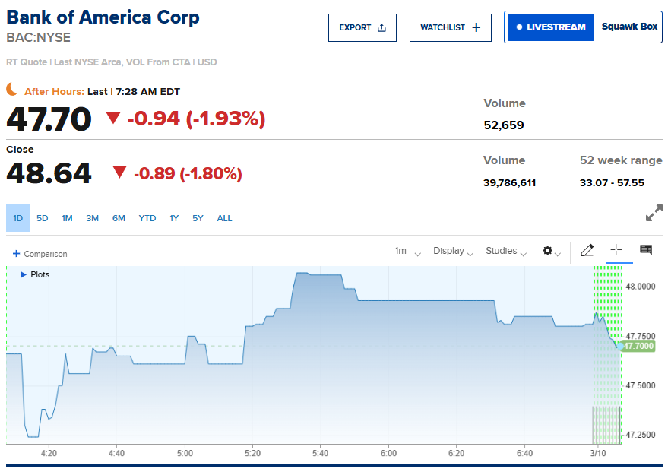Image resolution: width=668 pixels, height=472 pixels.
Task: Open chart settings gear icon
Action: tap(548, 251)
